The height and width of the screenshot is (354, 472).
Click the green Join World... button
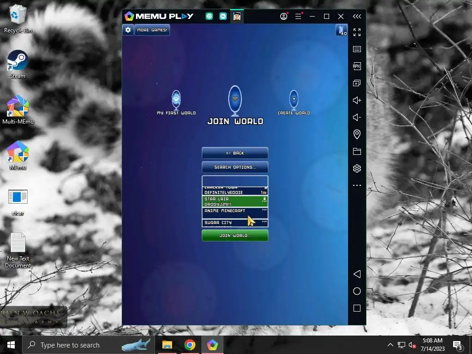(235, 236)
